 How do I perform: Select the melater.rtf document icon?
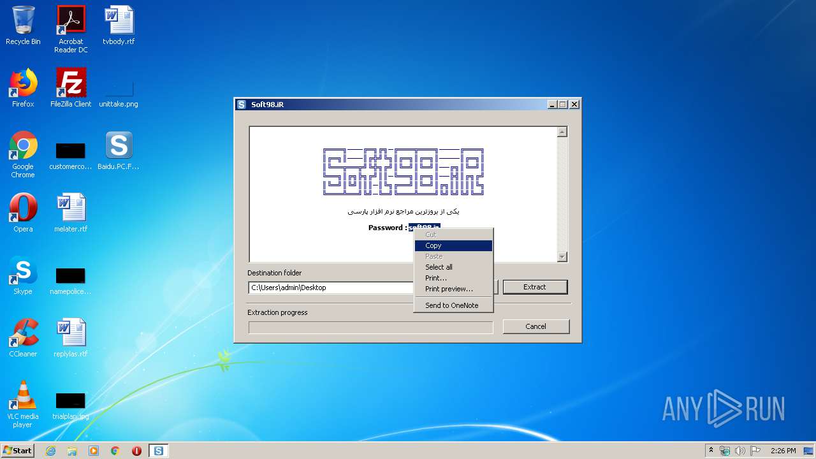point(71,213)
